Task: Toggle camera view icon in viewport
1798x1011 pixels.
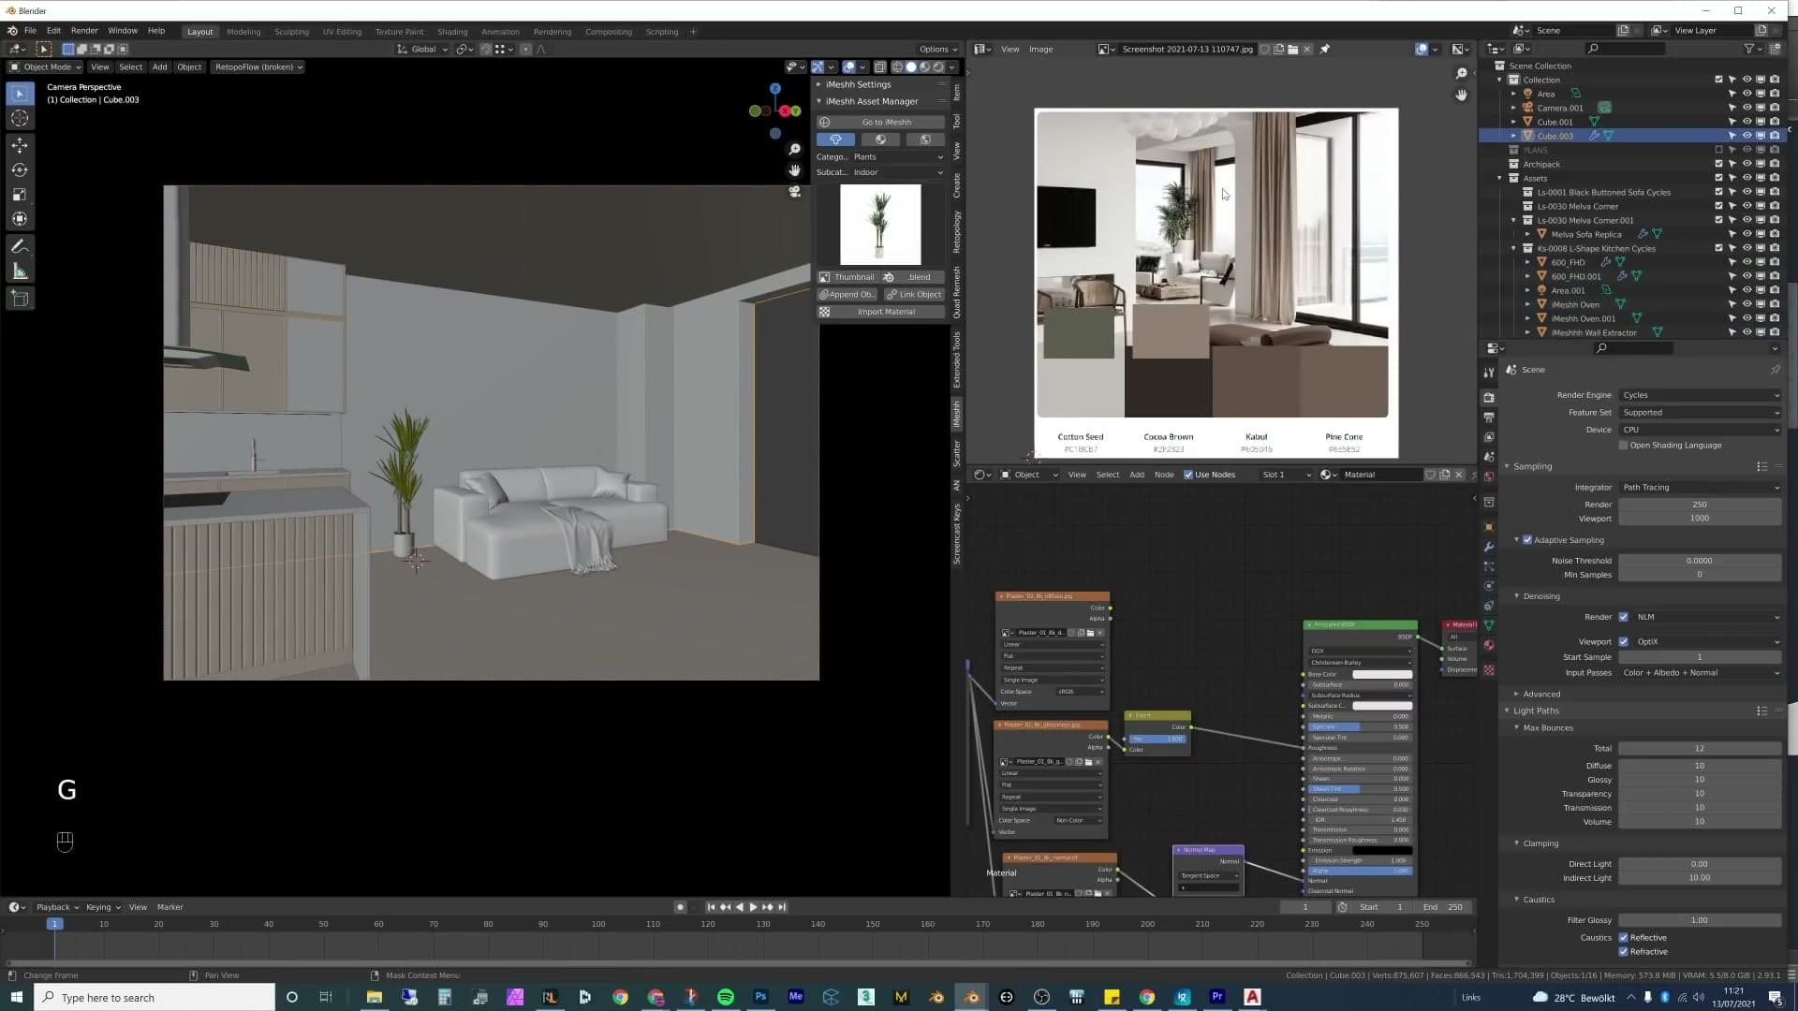Action: (794, 192)
